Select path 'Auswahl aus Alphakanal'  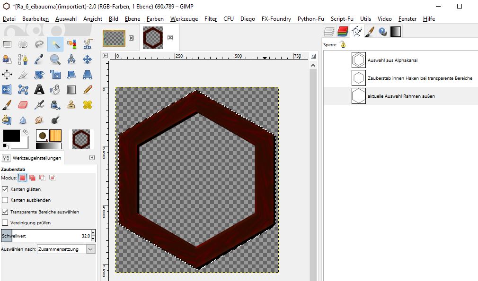tap(400, 60)
